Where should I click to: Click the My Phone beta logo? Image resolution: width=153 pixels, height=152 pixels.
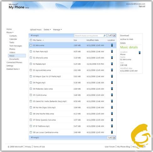(x=19, y=6)
